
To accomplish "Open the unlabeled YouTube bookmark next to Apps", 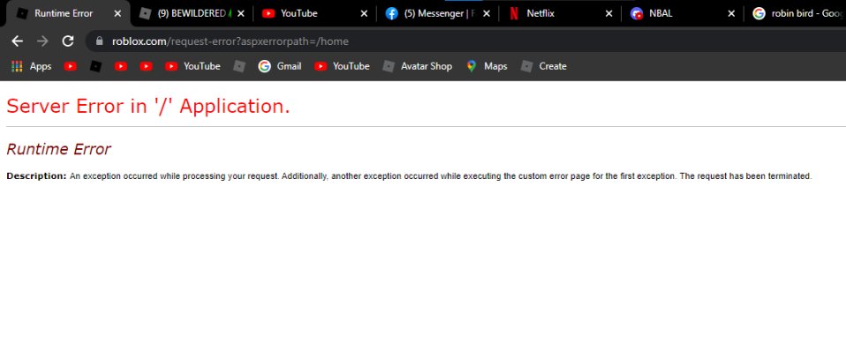I will (70, 66).
